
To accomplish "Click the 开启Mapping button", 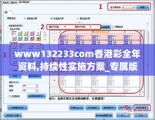I will (76, 108).
